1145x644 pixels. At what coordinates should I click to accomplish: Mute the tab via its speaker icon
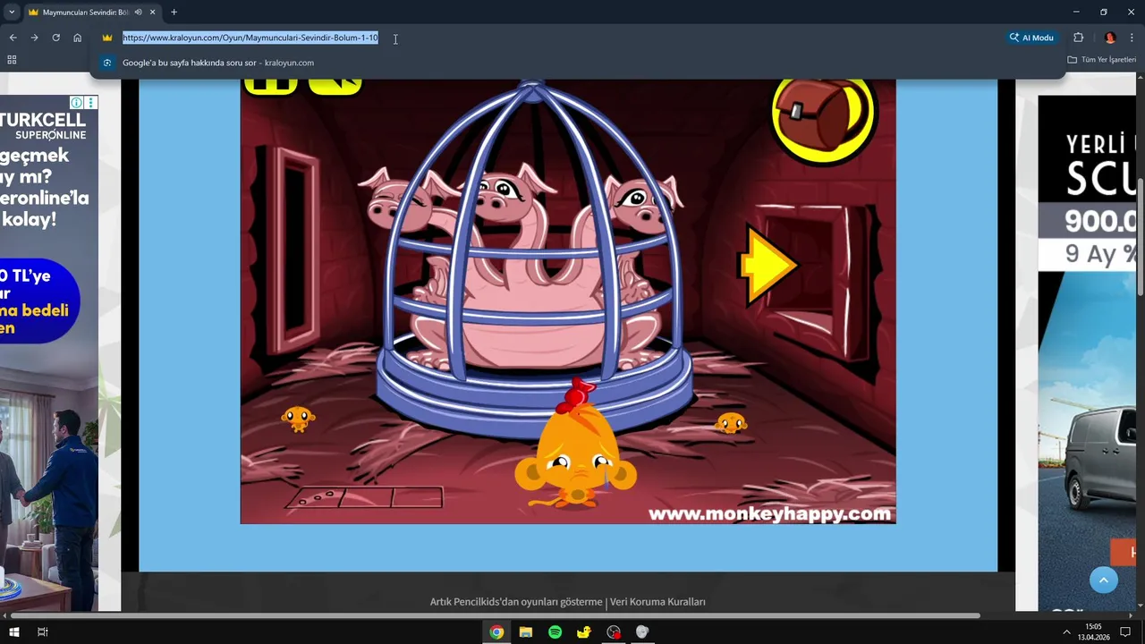138,13
